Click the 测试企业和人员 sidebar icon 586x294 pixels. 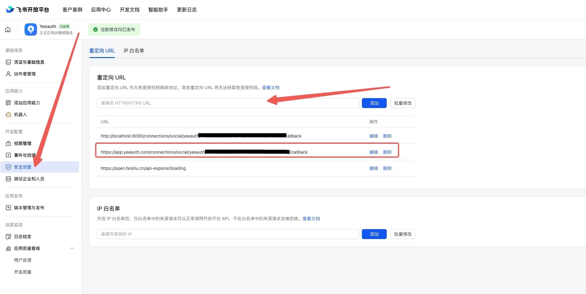click(8, 179)
